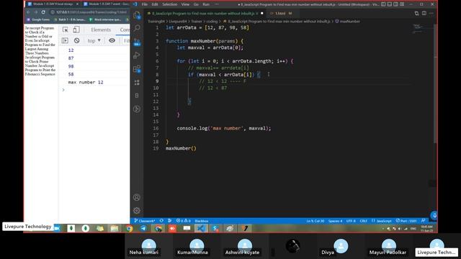The image size is (461, 259).
Task: Click the DevTools inspect element icon
Action: pyautogui.click(x=66, y=29)
